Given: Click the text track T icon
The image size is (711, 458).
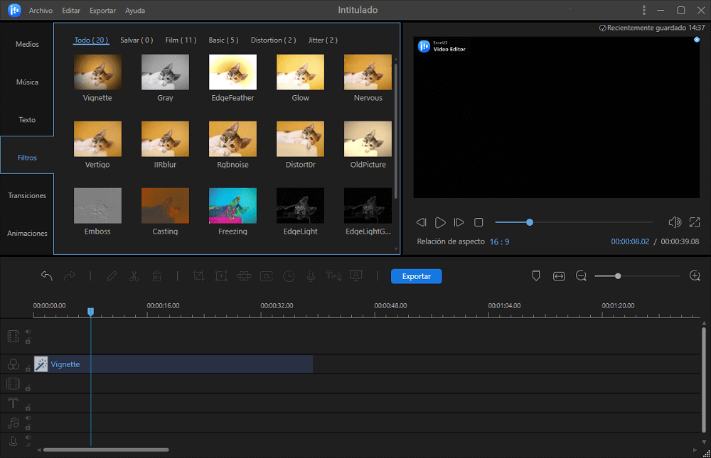Looking at the screenshot, I should tap(13, 403).
